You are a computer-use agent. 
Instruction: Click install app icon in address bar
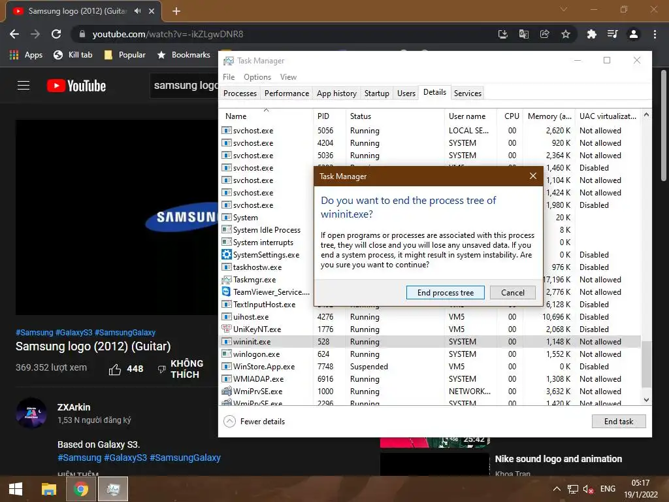502,34
